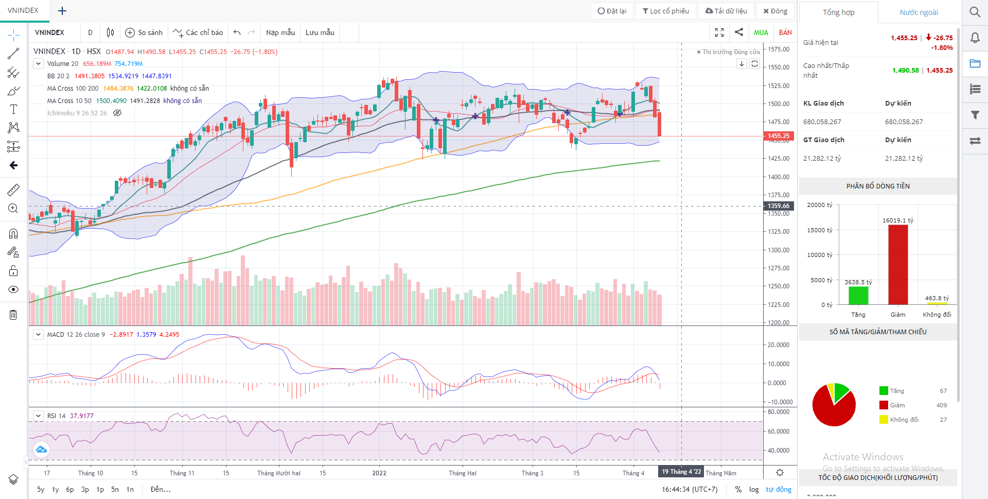Viewport: 988px width, 499px height.
Task: Toggle the log scale option
Action: click(x=754, y=489)
